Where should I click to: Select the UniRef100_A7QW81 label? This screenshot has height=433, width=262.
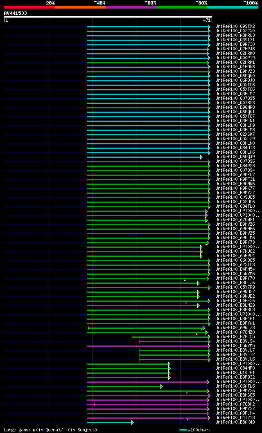[235, 220]
